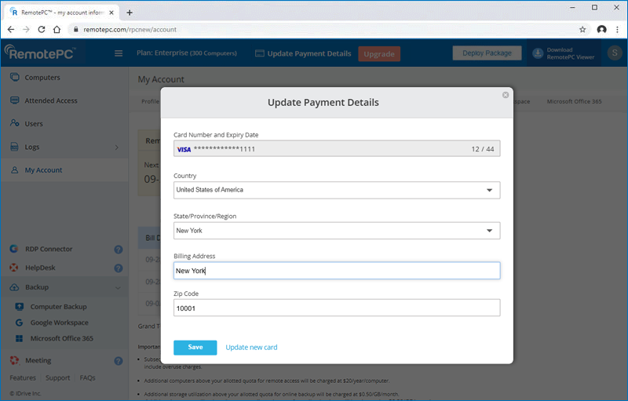Click the HelpDesk sidebar icon

(x=15, y=268)
